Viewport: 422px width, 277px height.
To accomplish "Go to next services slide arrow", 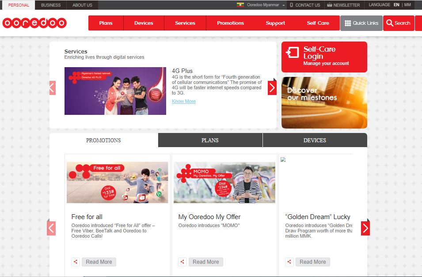I will tap(272, 88).
